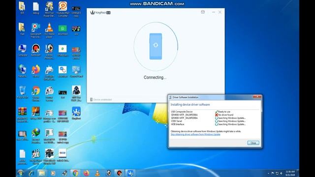This screenshot has height=177, width=315.
Task: Open the Media Player Classic 321 shortcut
Action: pyautogui.click(x=36, y=157)
